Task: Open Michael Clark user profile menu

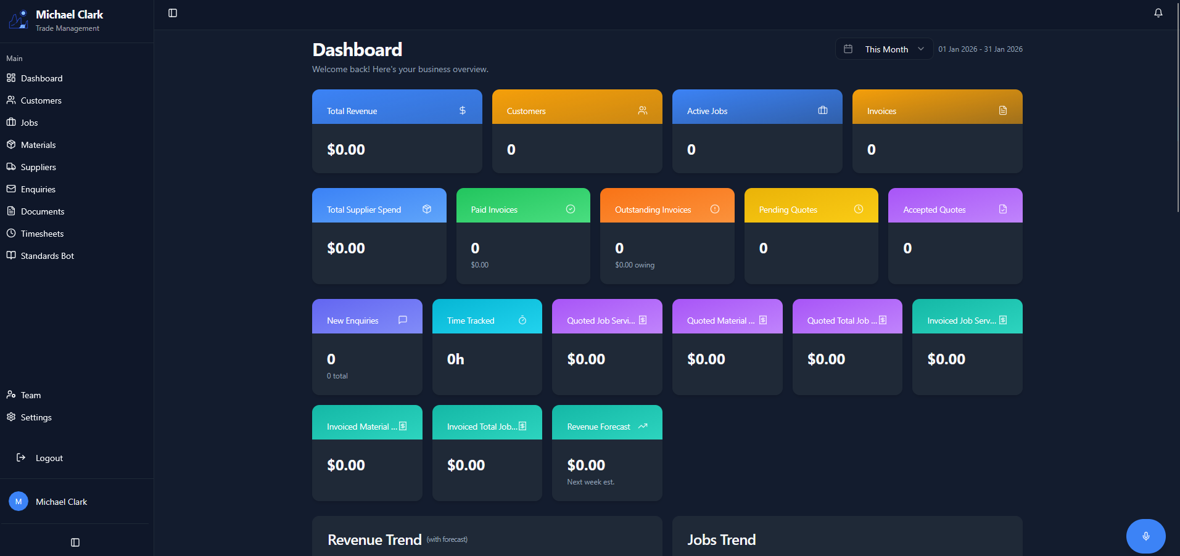Action: [62, 502]
